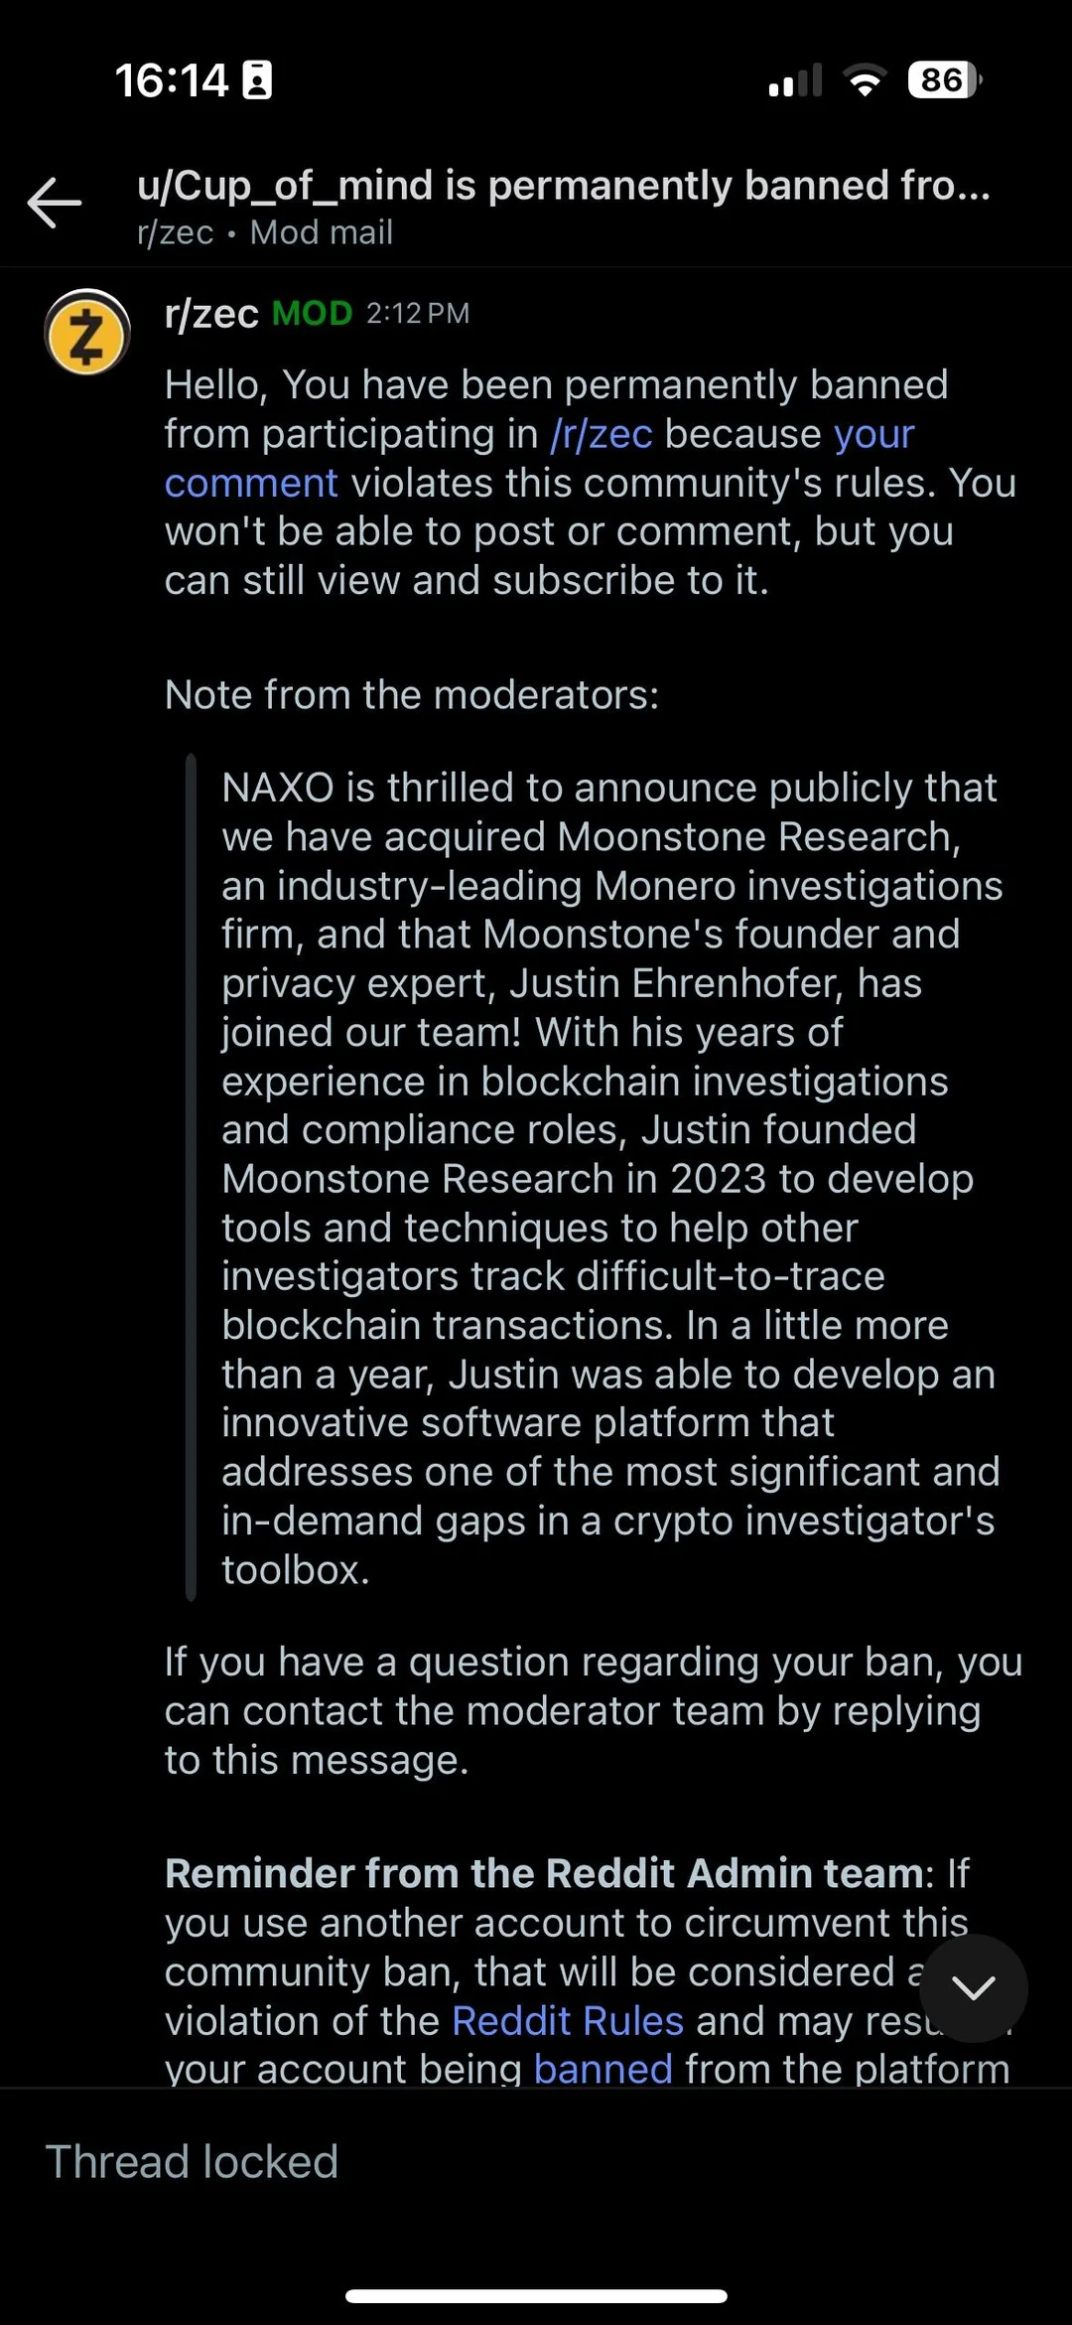This screenshot has width=1072, height=2325.
Task: Tap the 2:12 PM message timestamp
Action: tap(417, 314)
